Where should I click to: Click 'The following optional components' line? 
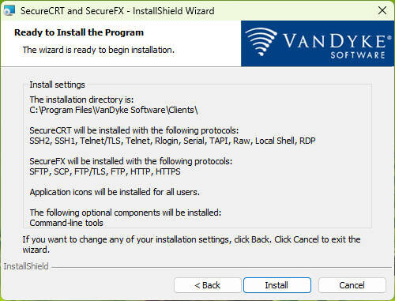[126, 213]
